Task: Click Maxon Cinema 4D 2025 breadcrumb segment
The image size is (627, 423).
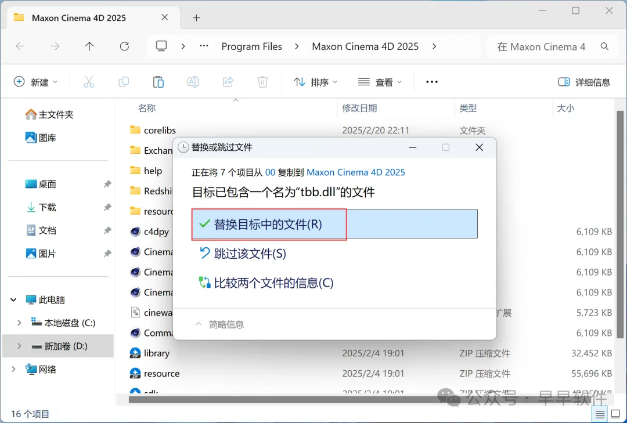Action: coord(365,46)
